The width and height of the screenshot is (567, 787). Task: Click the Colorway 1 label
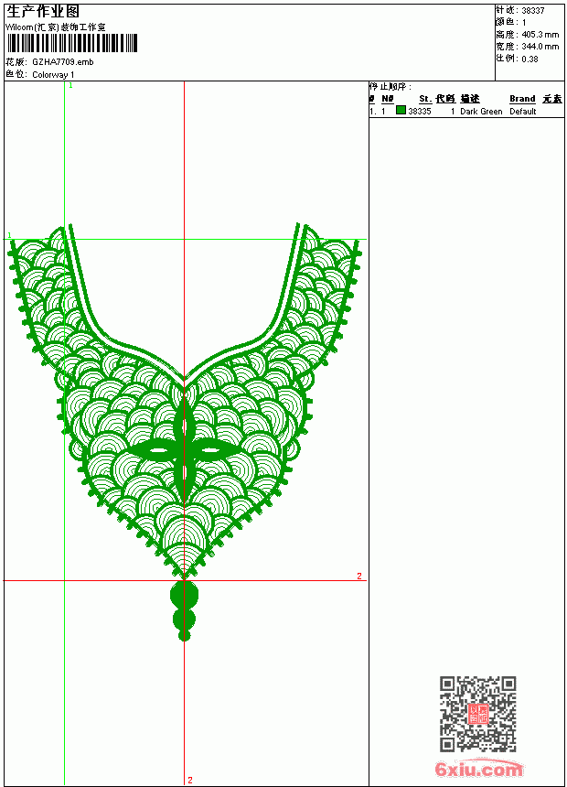53,75
